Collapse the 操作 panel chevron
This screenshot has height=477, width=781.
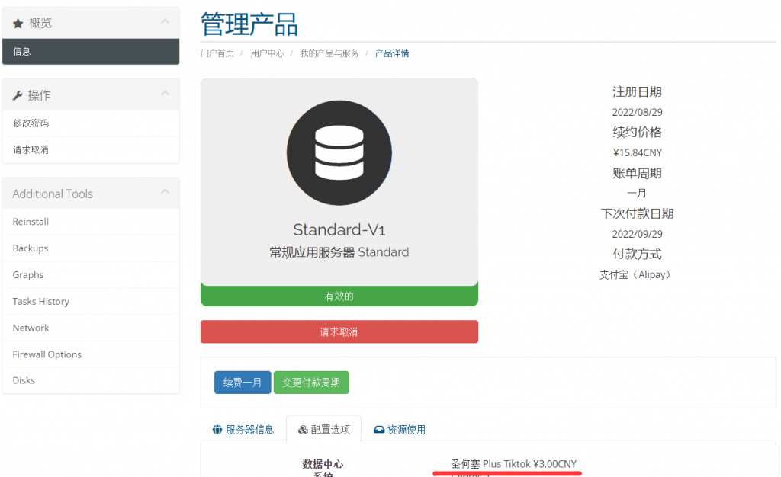pyautogui.click(x=165, y=94)
